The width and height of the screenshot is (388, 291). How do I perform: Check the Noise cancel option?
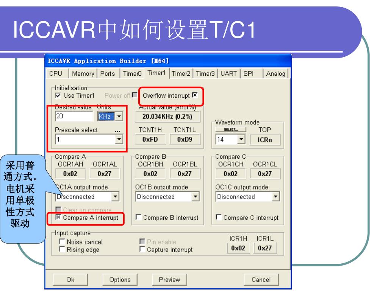[x=62, y=241]
